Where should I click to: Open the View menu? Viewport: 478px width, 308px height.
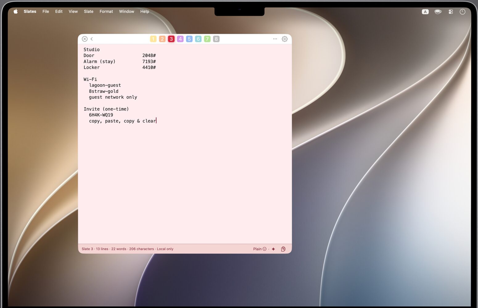(x=73, y=11)
